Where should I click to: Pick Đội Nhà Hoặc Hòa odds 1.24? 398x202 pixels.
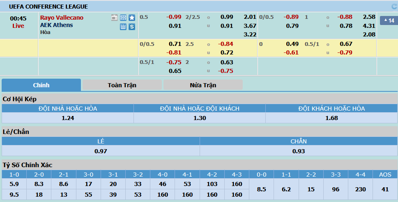point(68,118)
